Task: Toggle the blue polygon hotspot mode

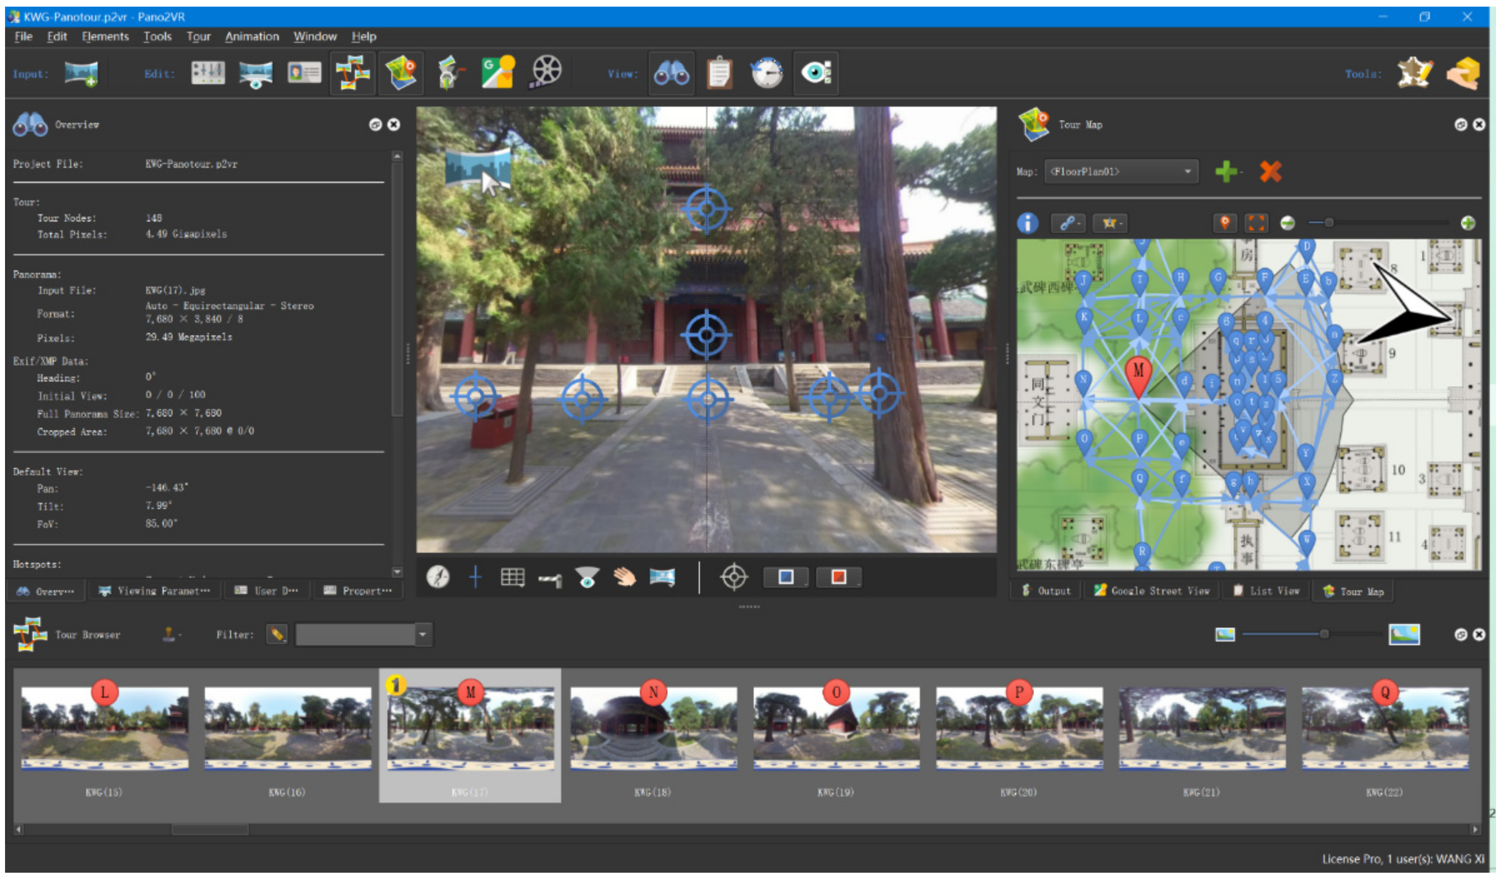Action: (786, 577)
